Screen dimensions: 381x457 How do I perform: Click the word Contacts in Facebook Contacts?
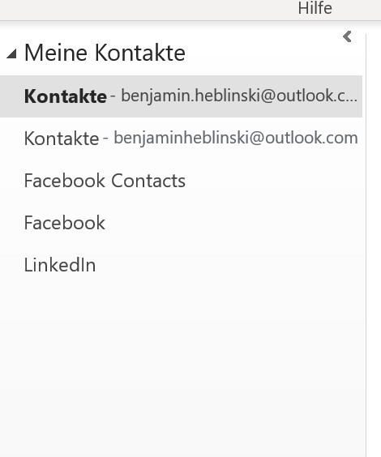pyautogui.click(x=148, y=181)
